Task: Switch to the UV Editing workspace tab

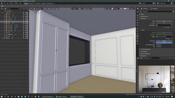Action: (38, 4)
